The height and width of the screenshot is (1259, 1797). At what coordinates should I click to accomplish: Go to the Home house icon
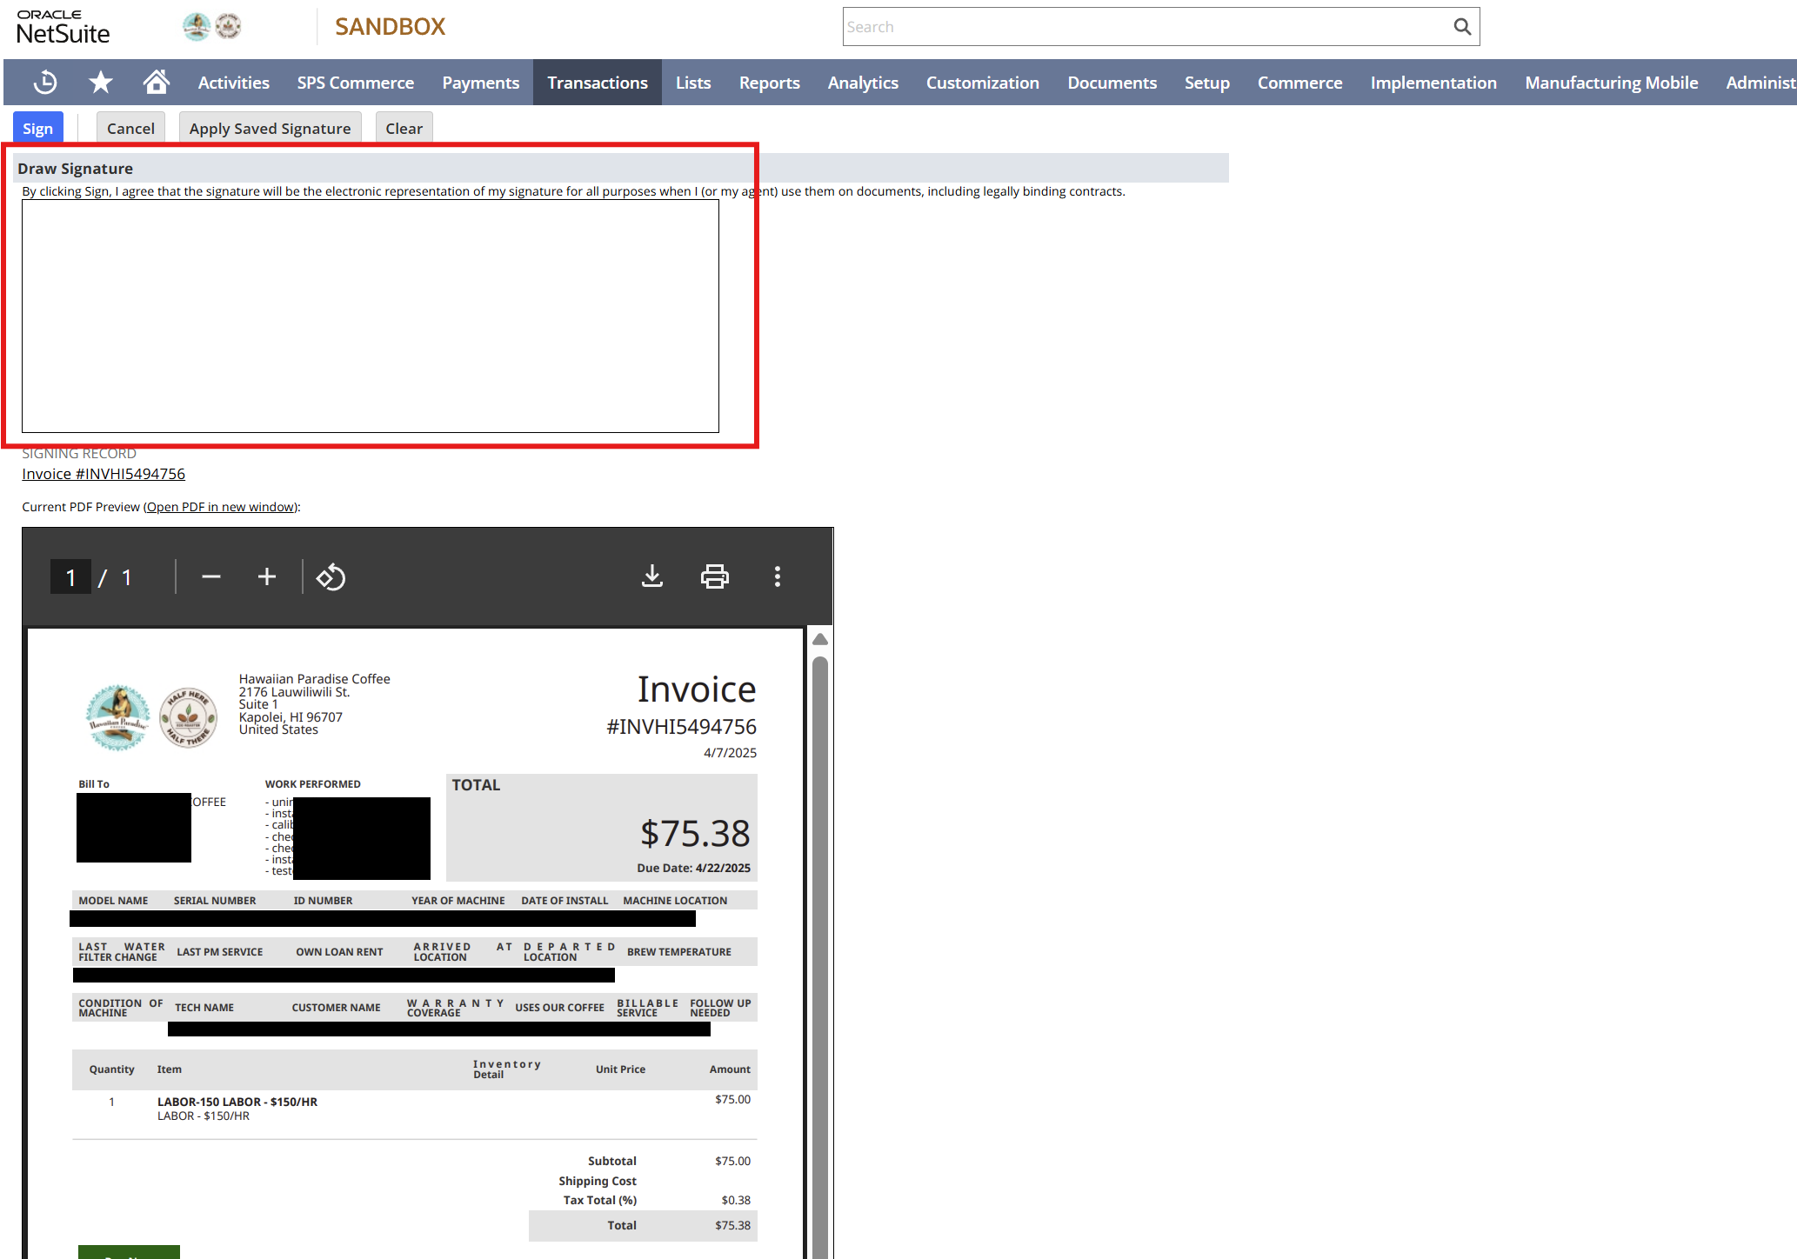coord(157,82)
